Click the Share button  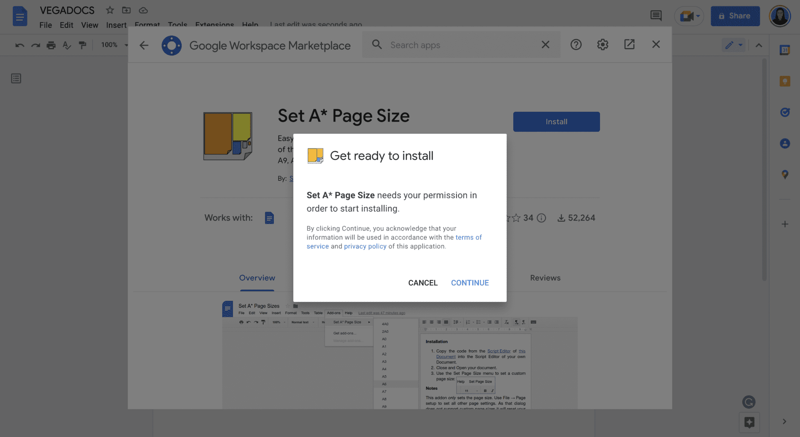(x=735, y=16)
